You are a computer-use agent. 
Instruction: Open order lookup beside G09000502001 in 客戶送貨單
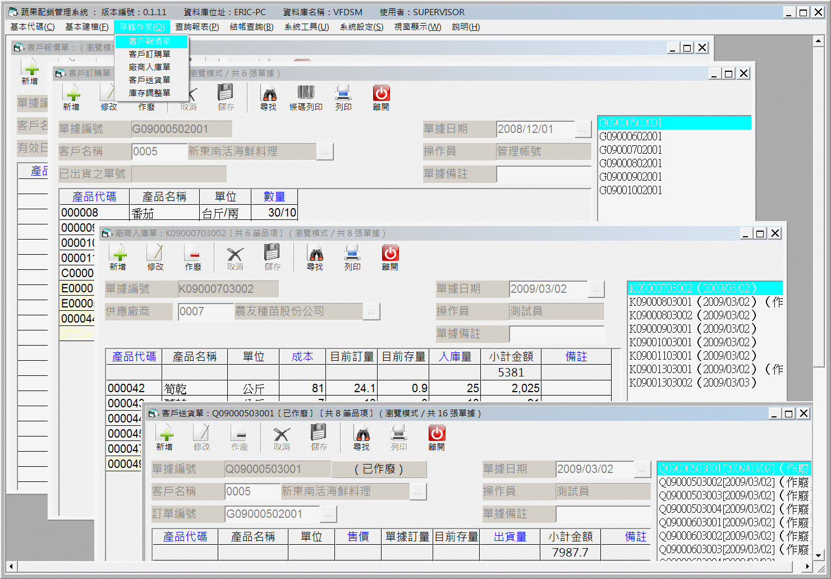tap(328, 514)
